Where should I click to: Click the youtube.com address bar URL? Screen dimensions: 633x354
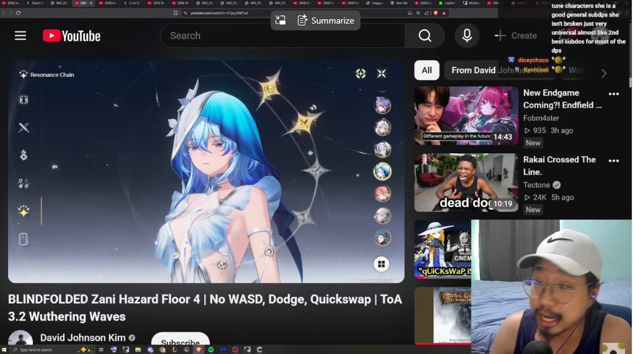click(x=219, y=13)
